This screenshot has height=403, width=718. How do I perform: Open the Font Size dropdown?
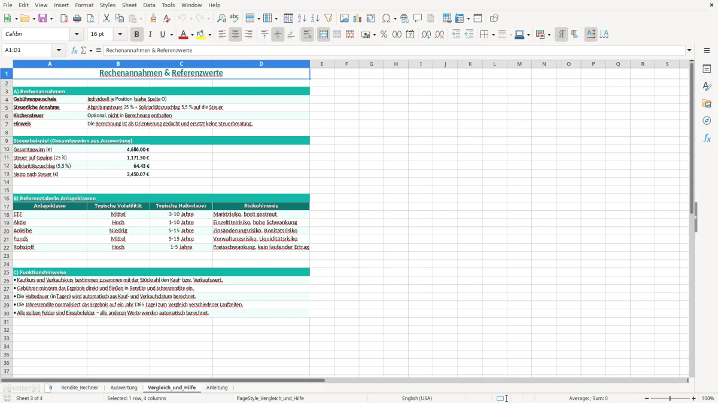[120, 35]
